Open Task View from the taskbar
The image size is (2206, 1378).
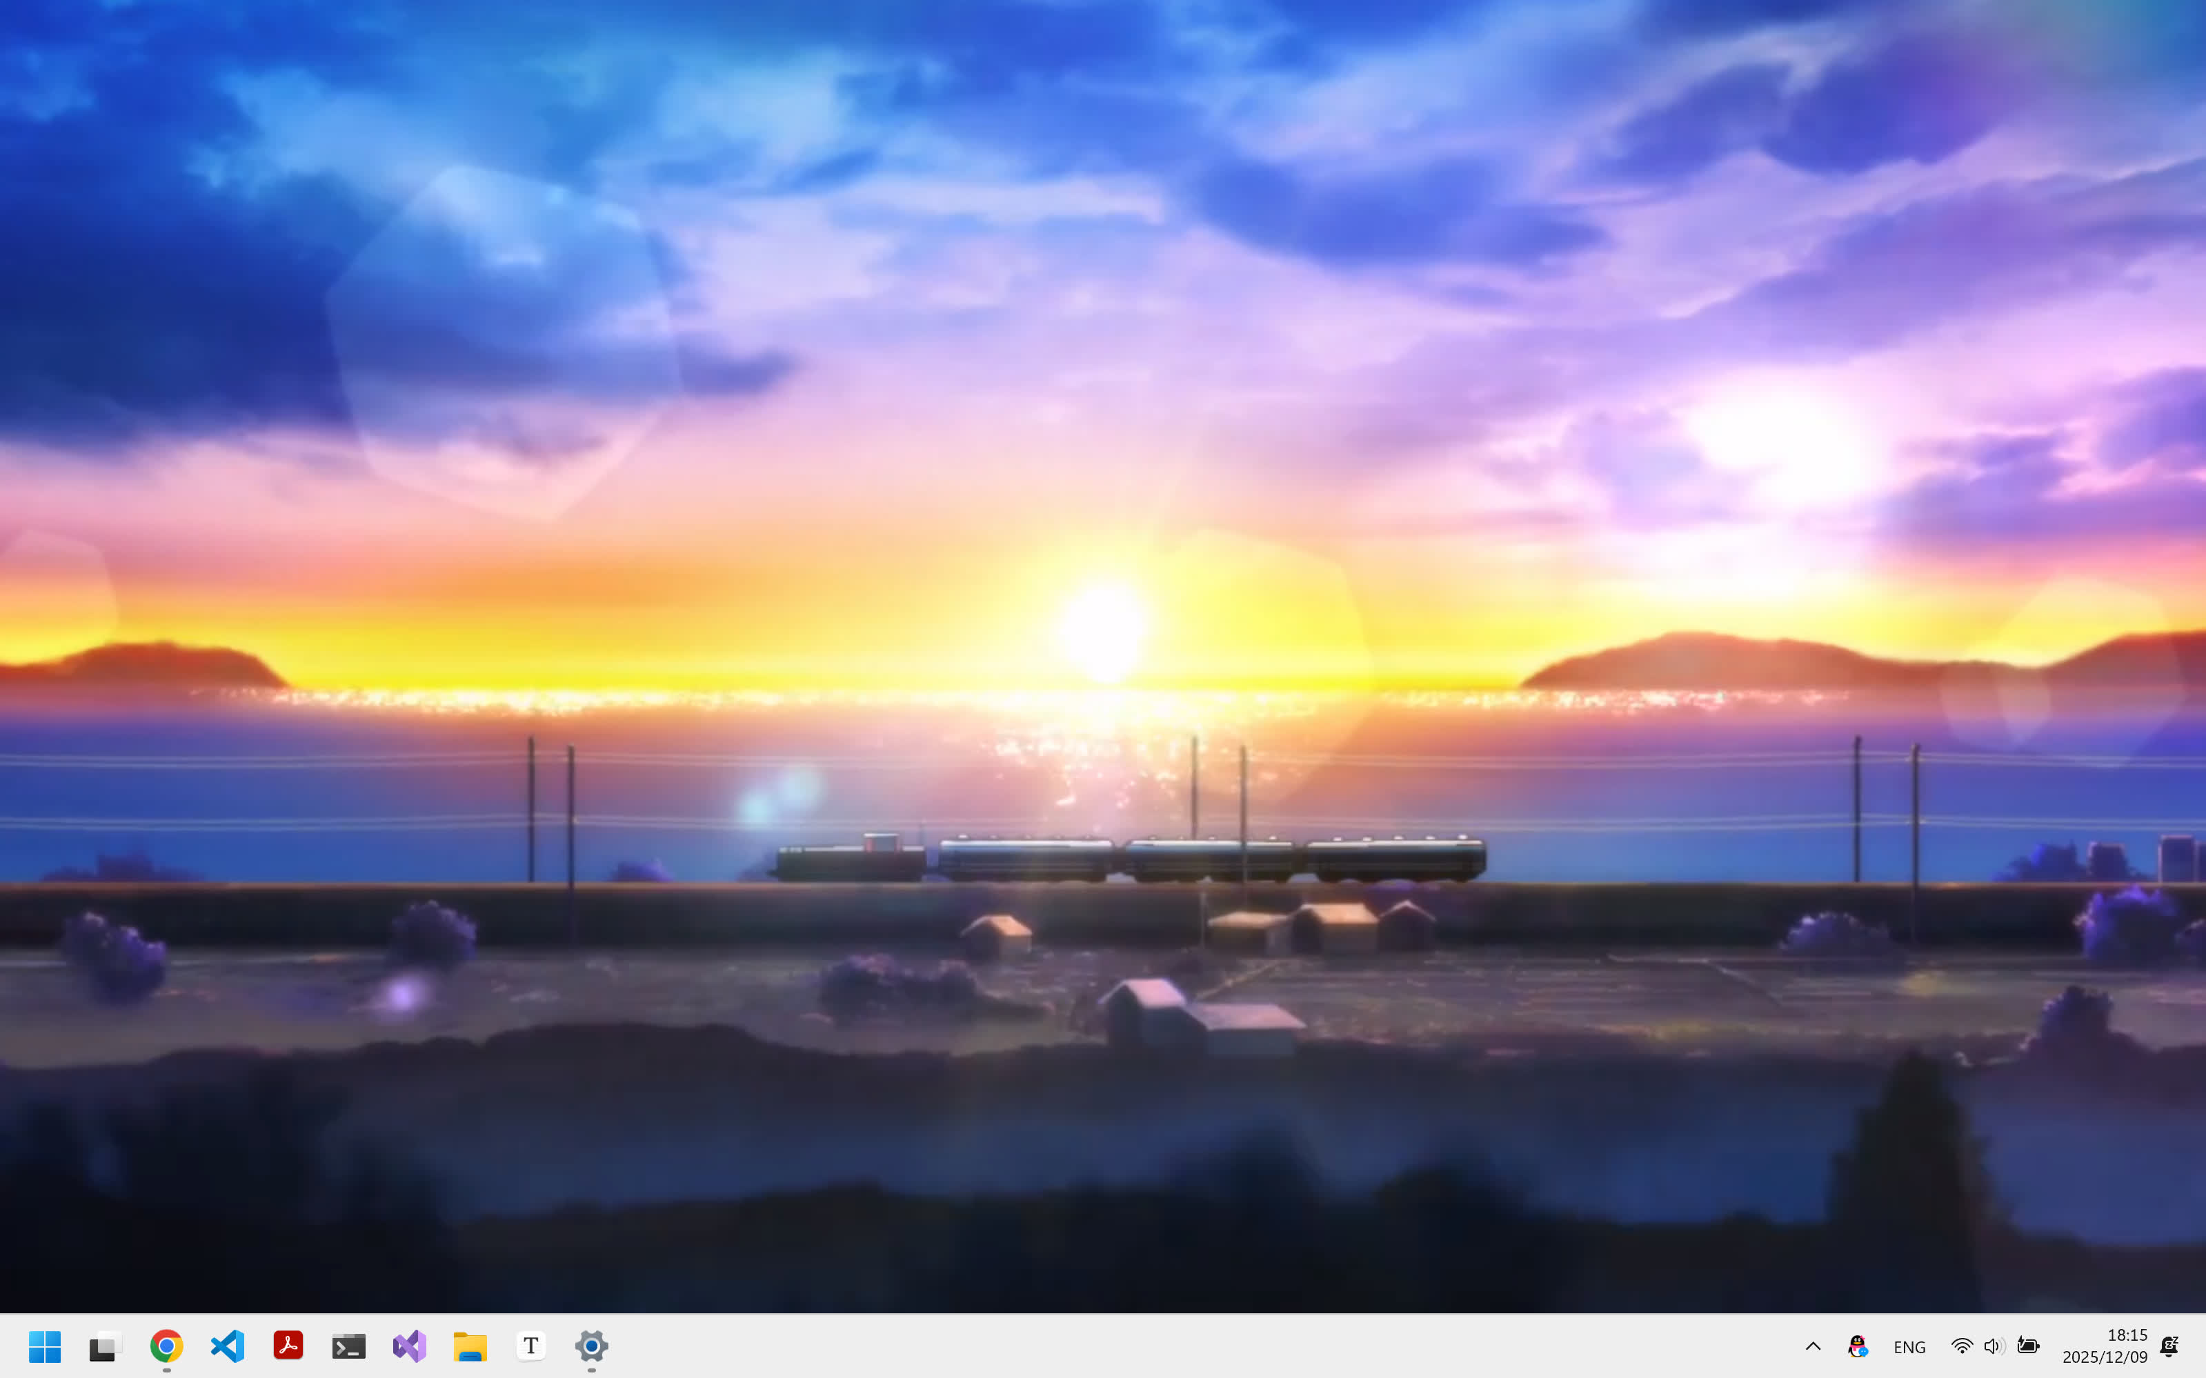point(105,1346)
